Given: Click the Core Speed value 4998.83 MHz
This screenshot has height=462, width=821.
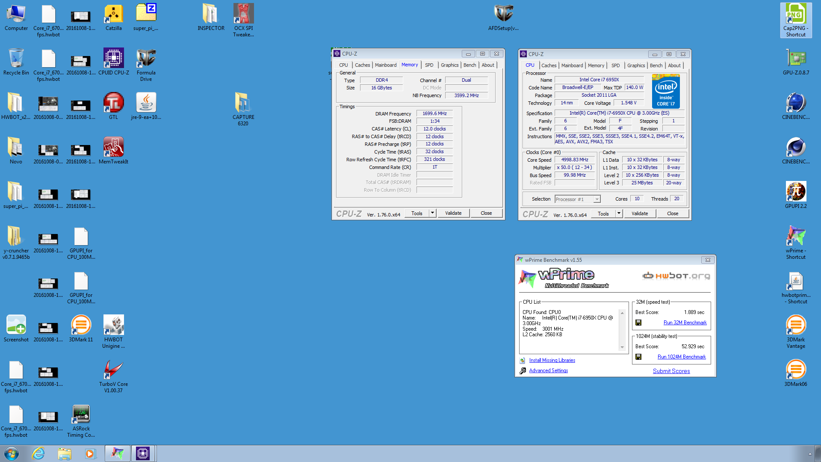Looking at the screenshot, I should (x=575, y=160).
